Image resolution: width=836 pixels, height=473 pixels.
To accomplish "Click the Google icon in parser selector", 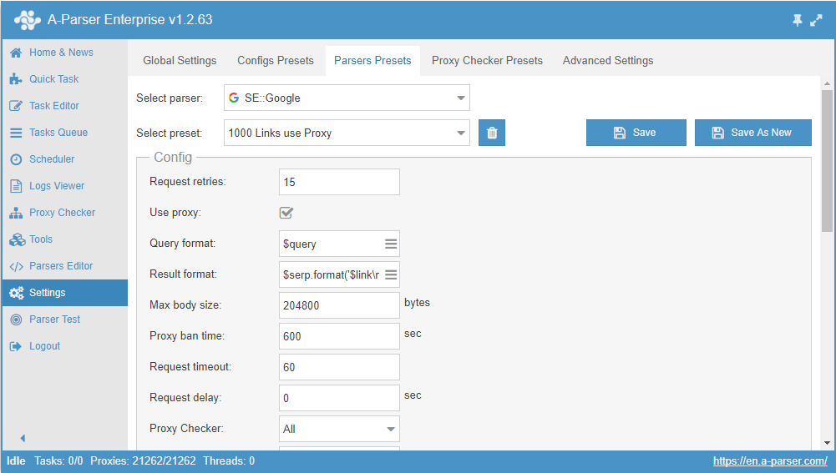I will point(234,98).
